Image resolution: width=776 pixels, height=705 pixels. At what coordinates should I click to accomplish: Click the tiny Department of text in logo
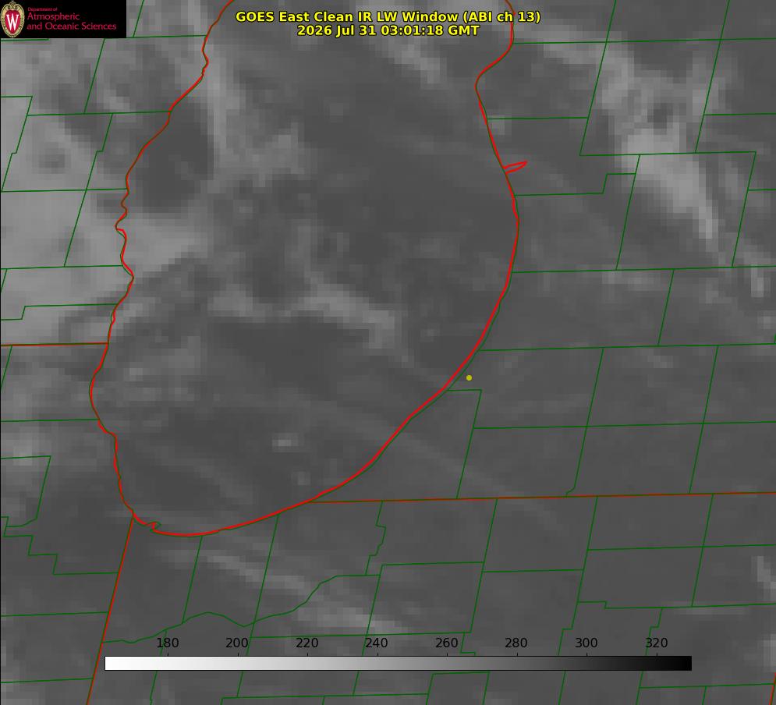point(42,9)
